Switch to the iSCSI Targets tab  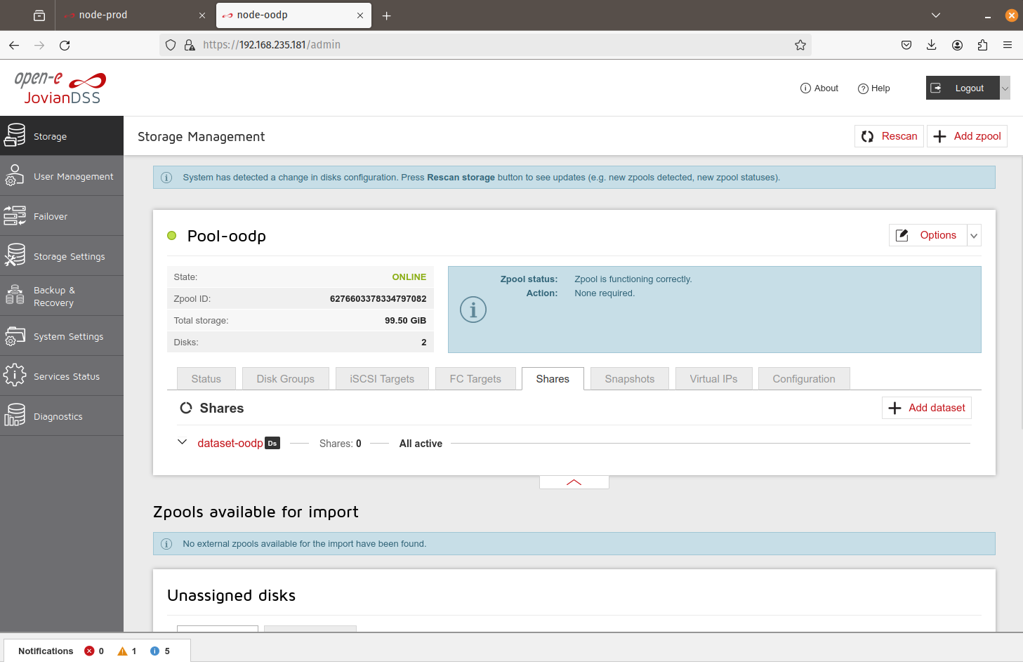pyautogui.click(x=382, y=379)
